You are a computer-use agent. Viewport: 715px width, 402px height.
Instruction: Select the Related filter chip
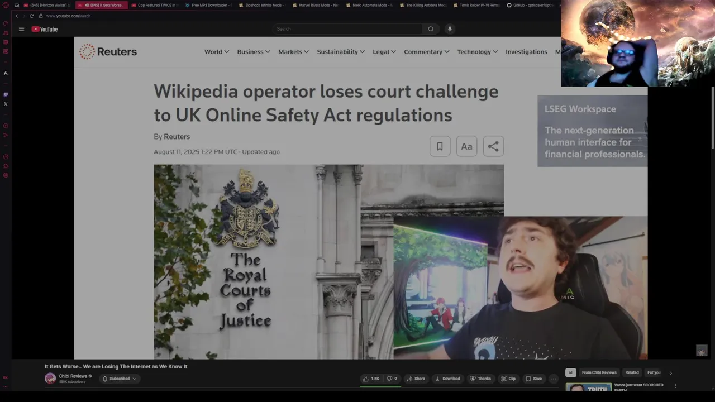coord(632,372)
